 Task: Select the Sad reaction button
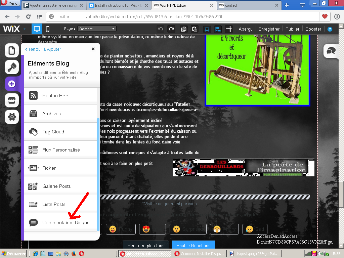coord(255,229)
